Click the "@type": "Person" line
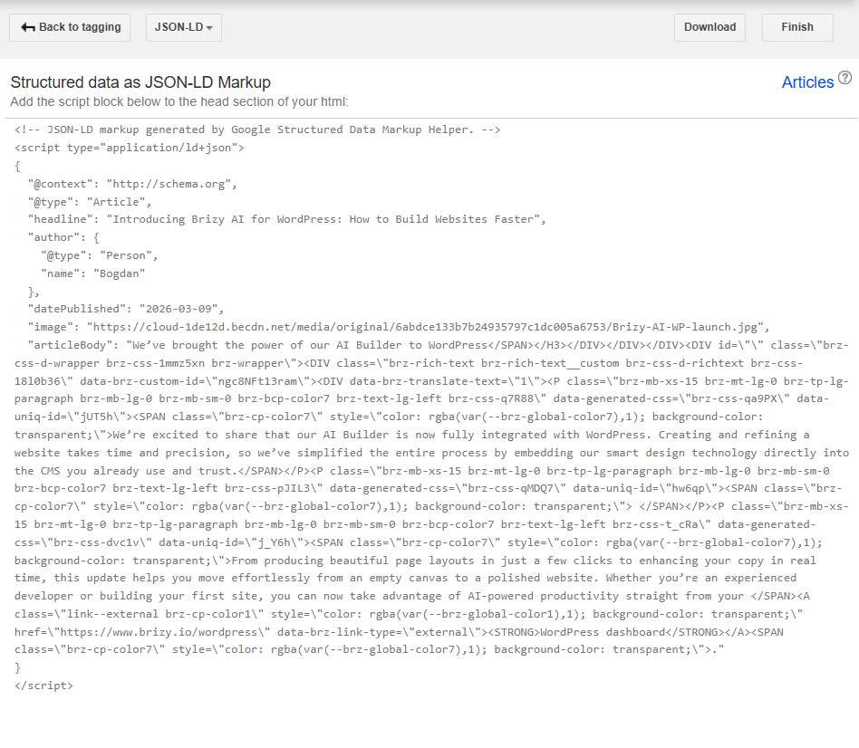 (x=99, y=255)
